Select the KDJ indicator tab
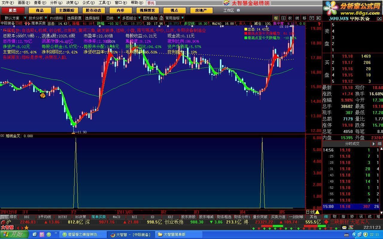Image resolution: width=383 pixels, height=239 pixels. pos(170,217)
